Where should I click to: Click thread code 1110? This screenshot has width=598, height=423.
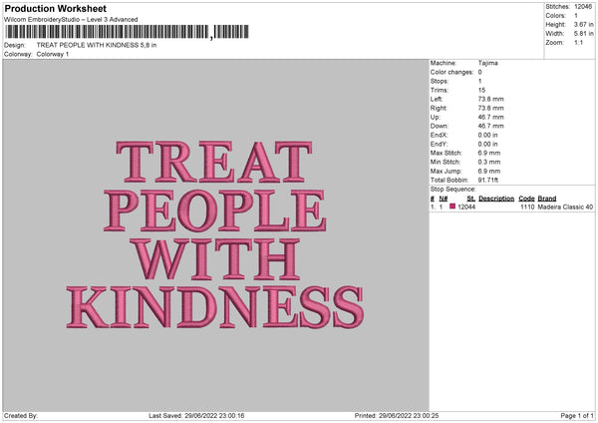pyautogui.click(x=527, y=207)
